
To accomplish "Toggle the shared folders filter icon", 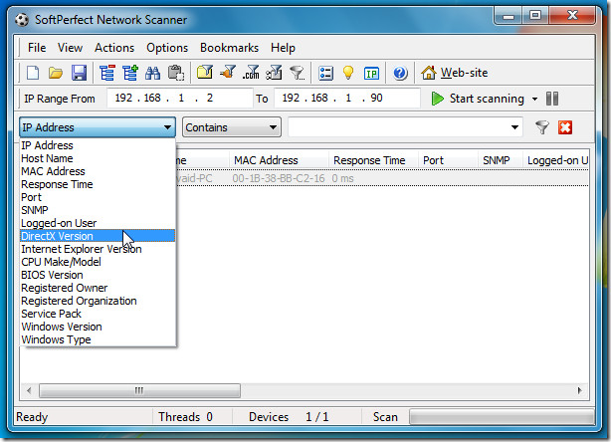I will (205, 73).
